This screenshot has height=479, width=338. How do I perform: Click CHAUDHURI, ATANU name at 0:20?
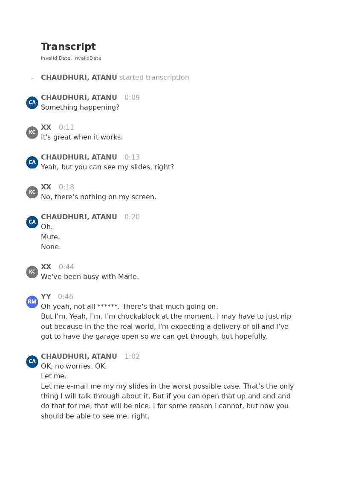79,217
